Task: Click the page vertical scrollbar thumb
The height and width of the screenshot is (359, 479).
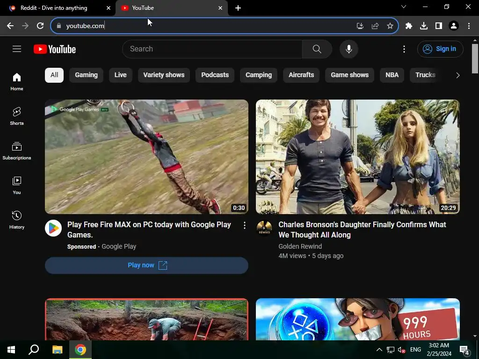Action: (475, 58)
